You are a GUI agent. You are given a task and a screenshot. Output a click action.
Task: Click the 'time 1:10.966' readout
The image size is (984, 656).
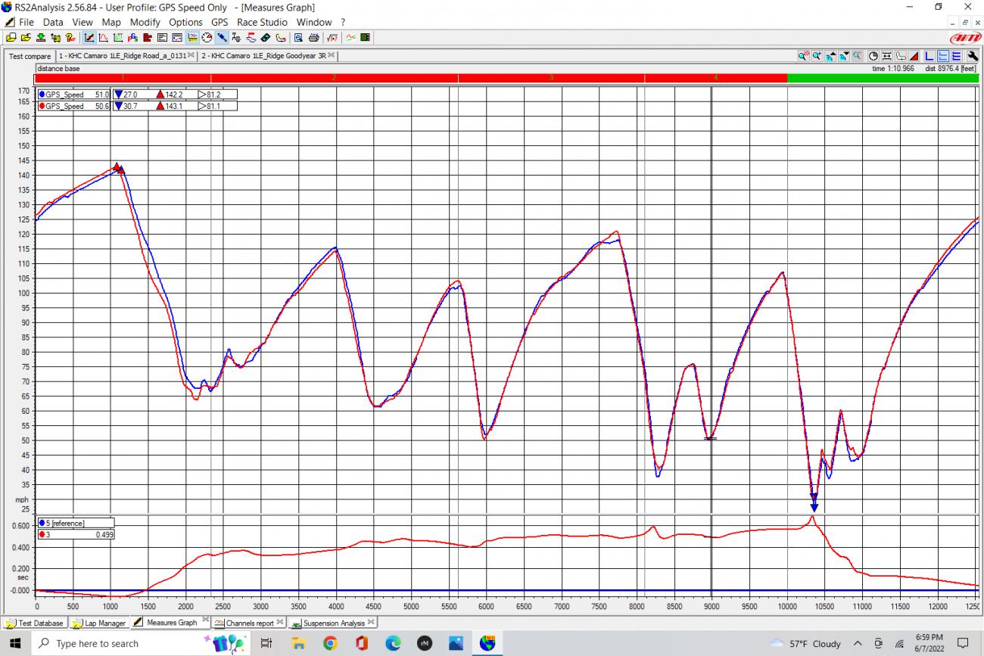(892, 68)
